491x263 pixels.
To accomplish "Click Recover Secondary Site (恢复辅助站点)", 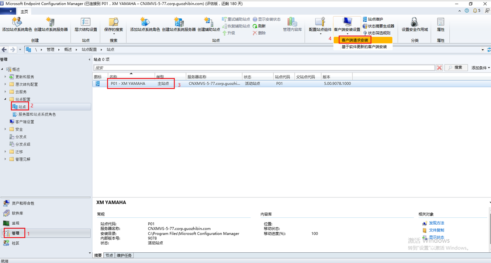I will 236,26.
